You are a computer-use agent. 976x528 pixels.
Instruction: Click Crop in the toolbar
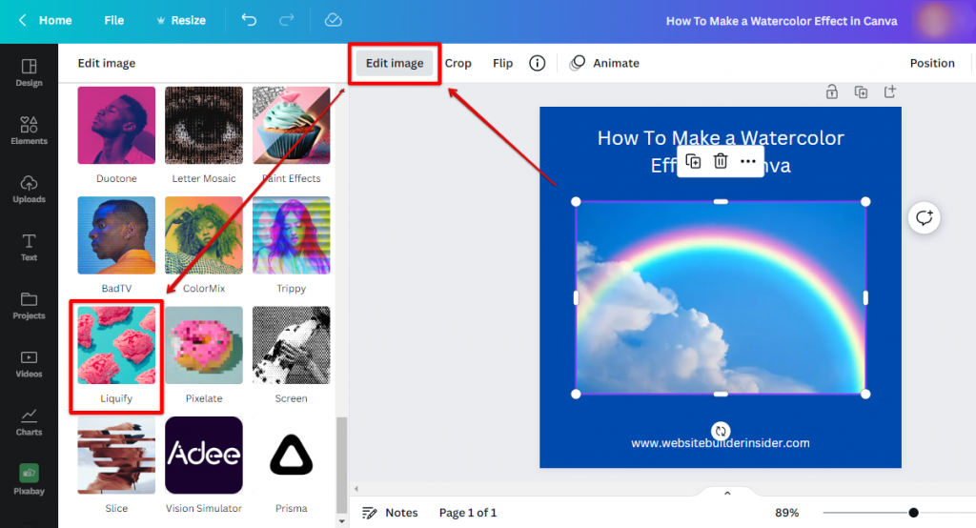pos(458,63)
